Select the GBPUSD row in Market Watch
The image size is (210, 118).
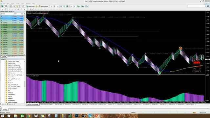tap(12, 25)
